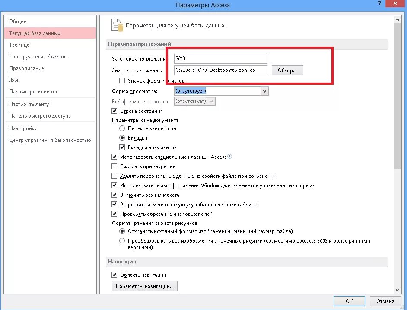Select Текущая база данных category
The width and height of the screenshot is (407, 310).
pos(50,33)
